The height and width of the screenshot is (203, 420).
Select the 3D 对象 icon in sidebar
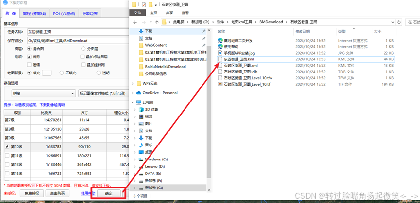point(141,109)
